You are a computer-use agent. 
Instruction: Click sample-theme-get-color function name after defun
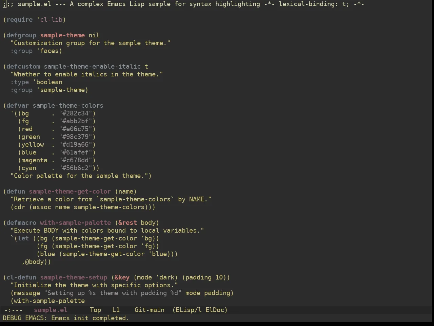(70, 192)
